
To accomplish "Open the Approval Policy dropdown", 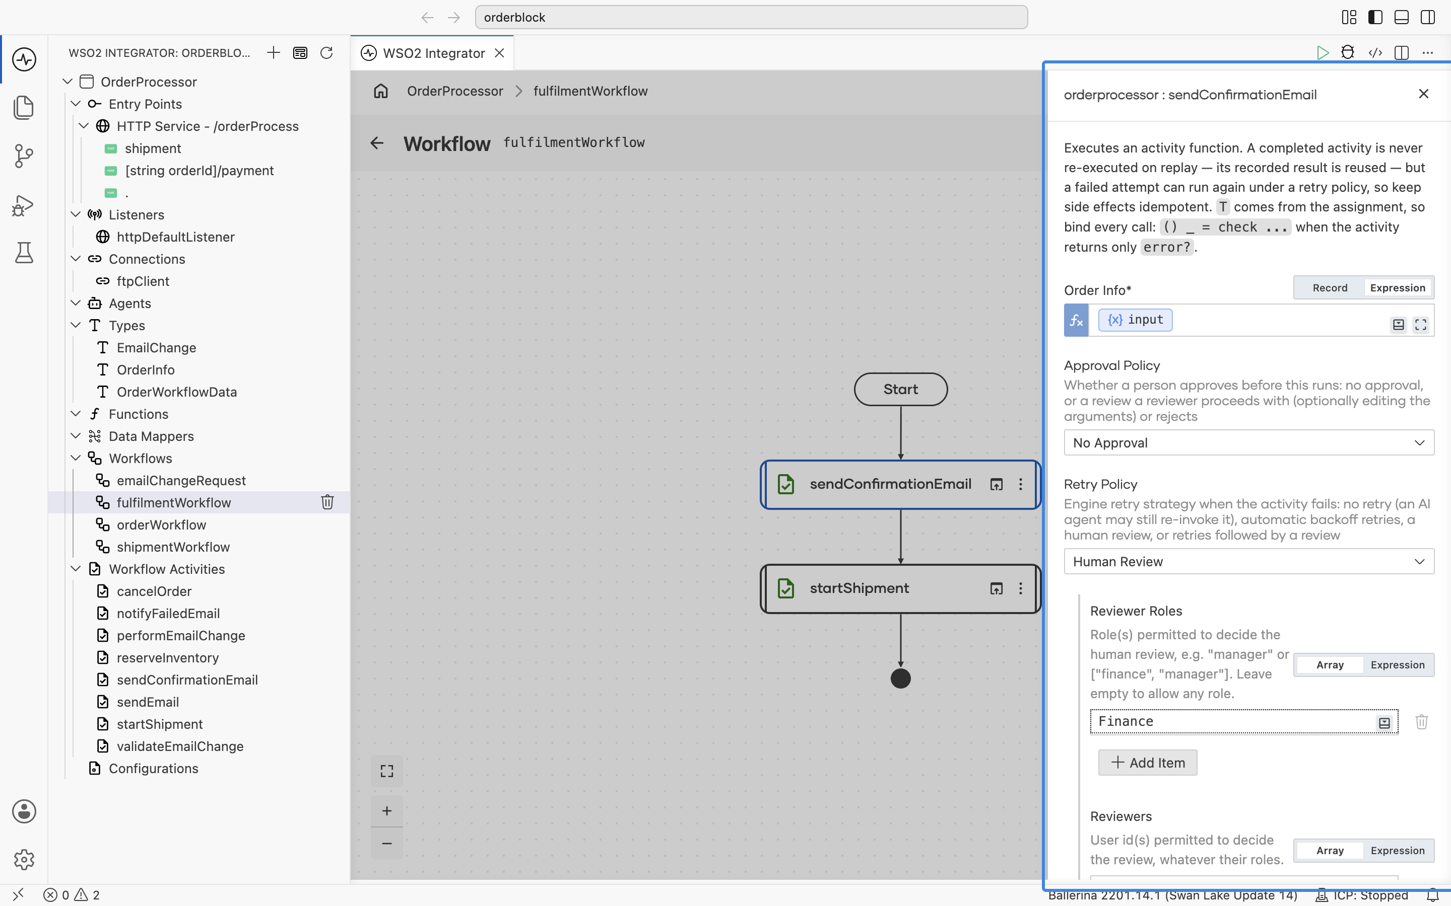I will click(x=1249, y=443).
